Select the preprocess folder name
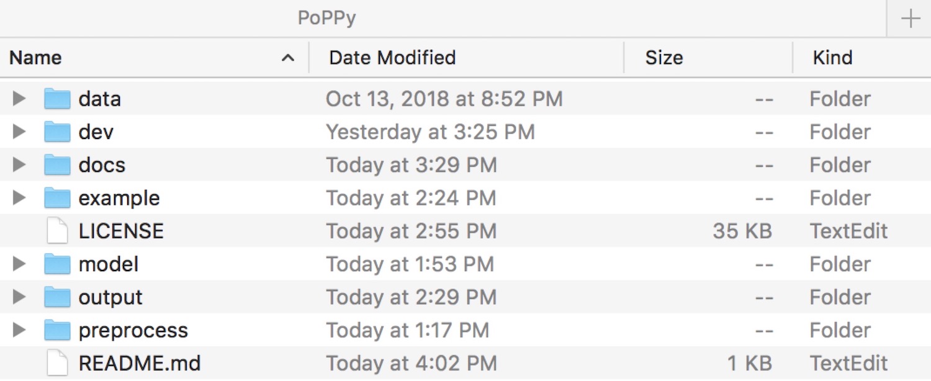 click(133, 330)
